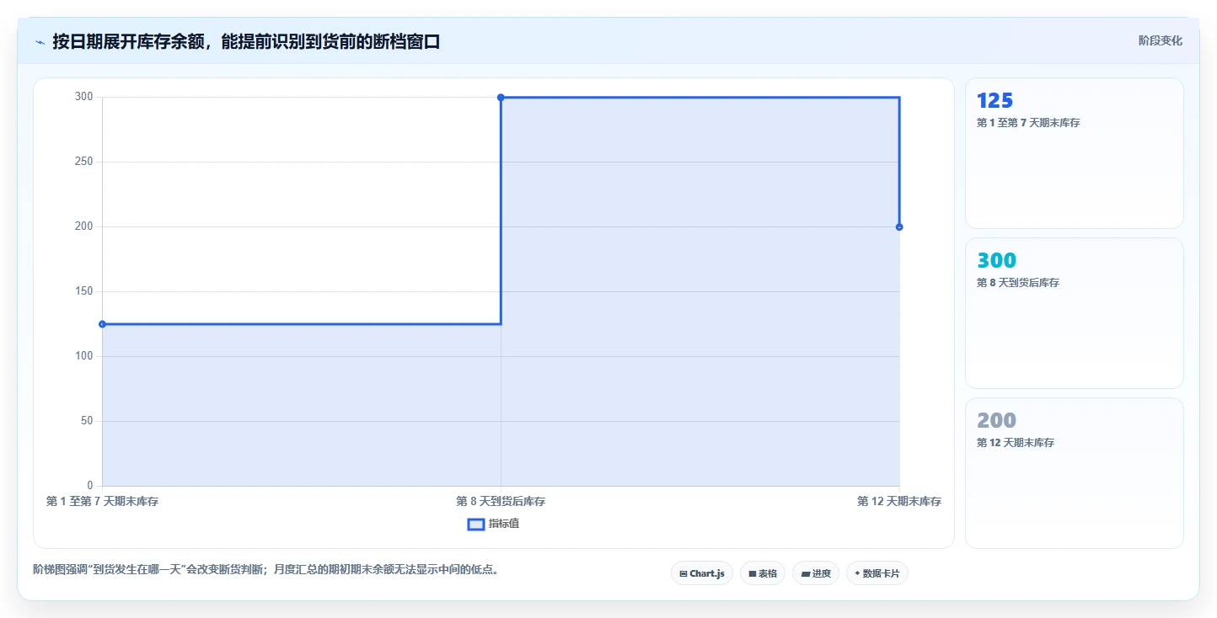1217x618 pixels.
Task: Click the 阶段变化 label in header
Action: pyautogui.click(x=1161, y=40)
